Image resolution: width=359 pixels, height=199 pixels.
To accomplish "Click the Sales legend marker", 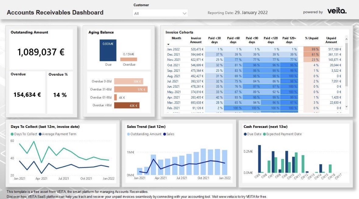I will (164, 134).
